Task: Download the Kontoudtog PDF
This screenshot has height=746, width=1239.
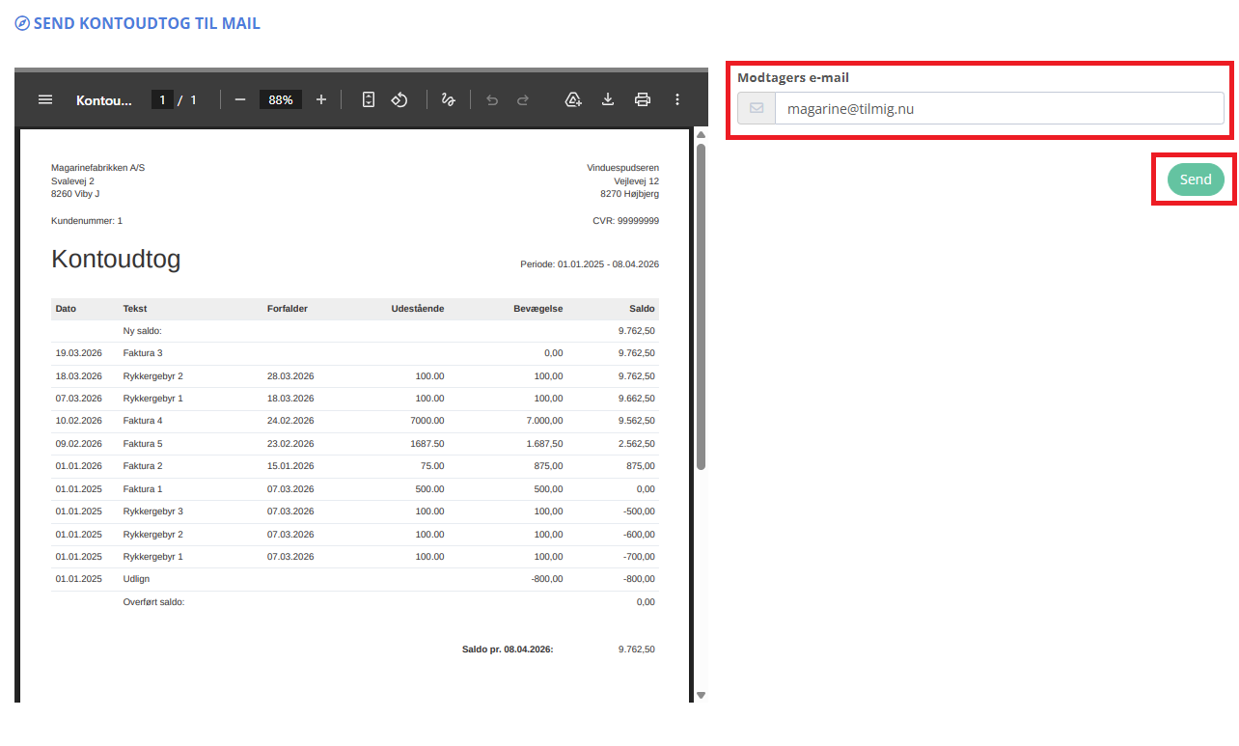Action: tap(608, 99)
